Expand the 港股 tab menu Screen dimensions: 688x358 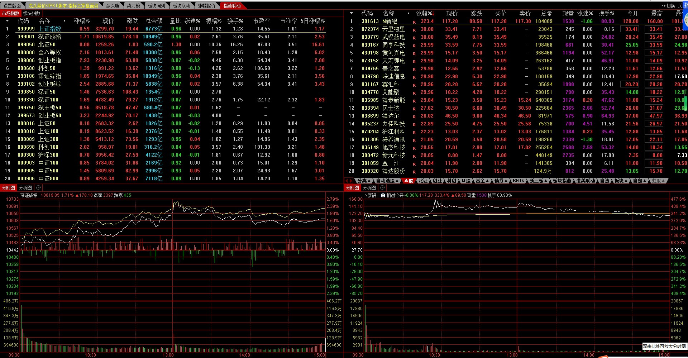point(663,181)
